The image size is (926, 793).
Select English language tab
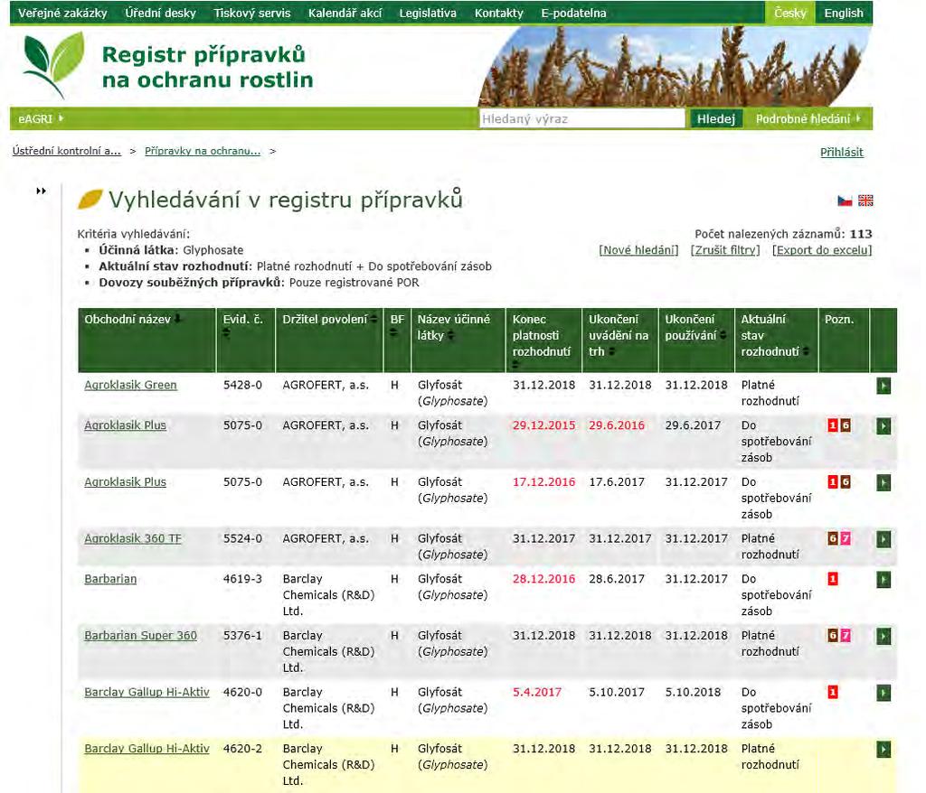pyautogui.click(x=844, y=13)
